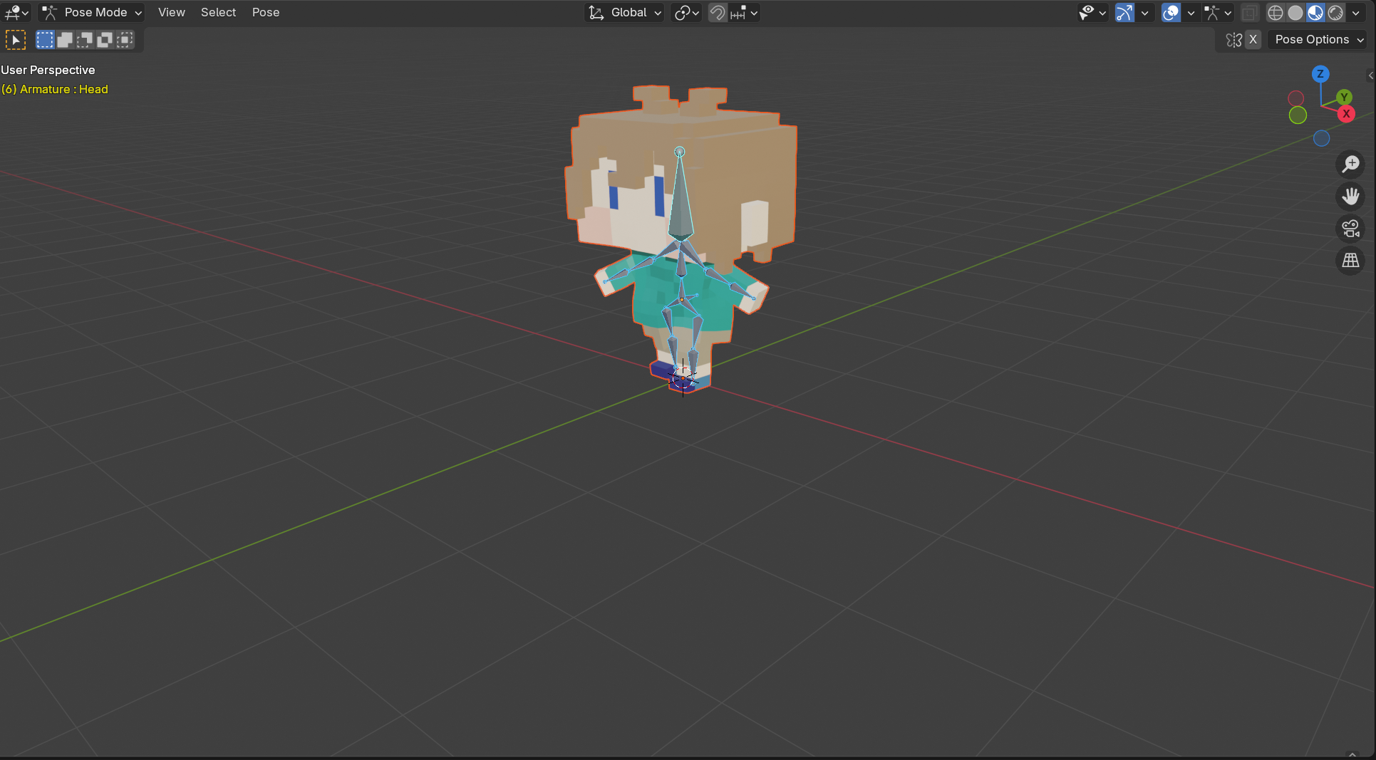The image size is (1376, 760).
Task: Switch to Rendered viewport shading
Action: tap(1335, 12)
